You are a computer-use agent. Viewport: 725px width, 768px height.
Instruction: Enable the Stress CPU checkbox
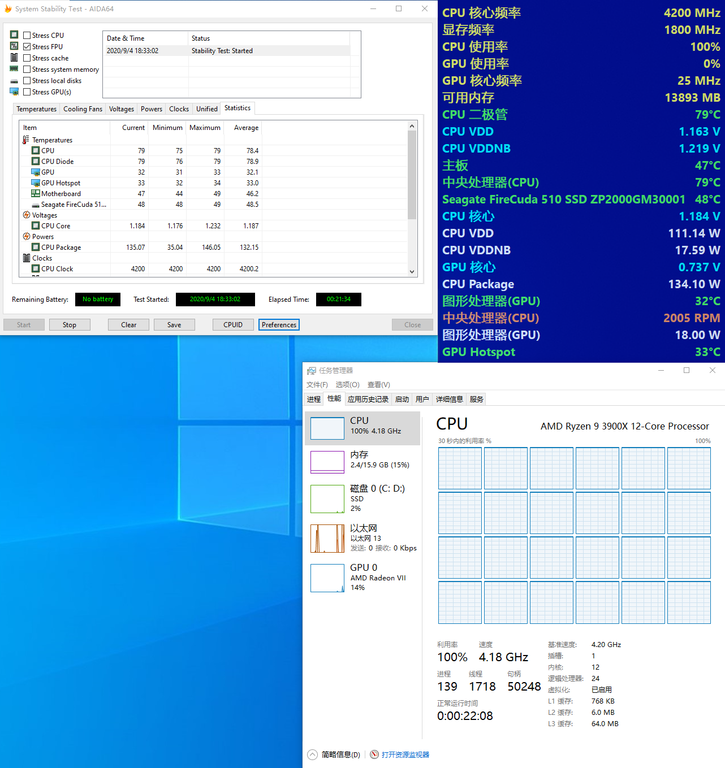[27, 36]
